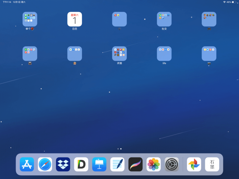Tap the 下午1:14 clock

pyautogui.click(x=7, y=2)
